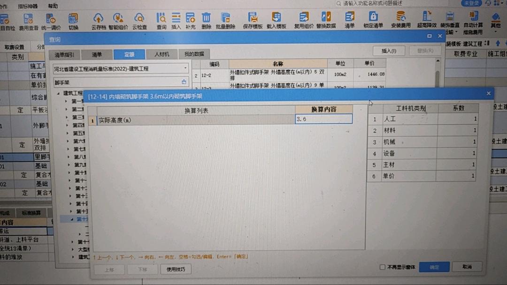
Task: Select the 人工 coefficient row
Action: 423,119
